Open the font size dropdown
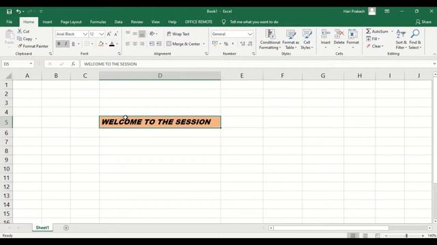437x245 pixels. click(102, 34)
